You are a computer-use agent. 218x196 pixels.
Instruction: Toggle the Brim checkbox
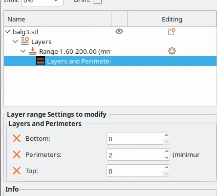click(x=97, y=1)
